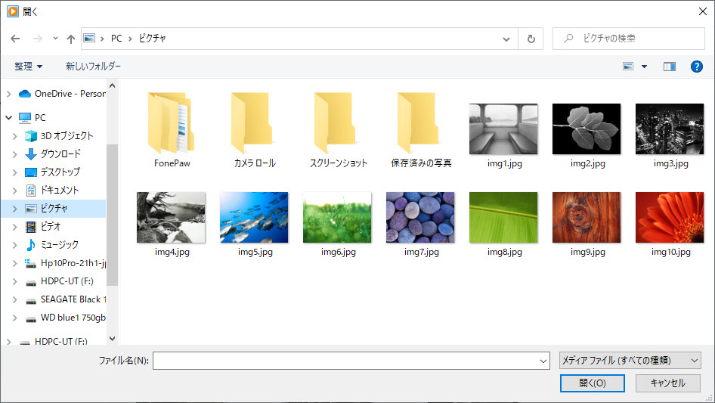The height and width of the screenshot is (403, 715).
Task: Select the img10.jpg red flower thumbnail
Action: (x=670, y=218)
